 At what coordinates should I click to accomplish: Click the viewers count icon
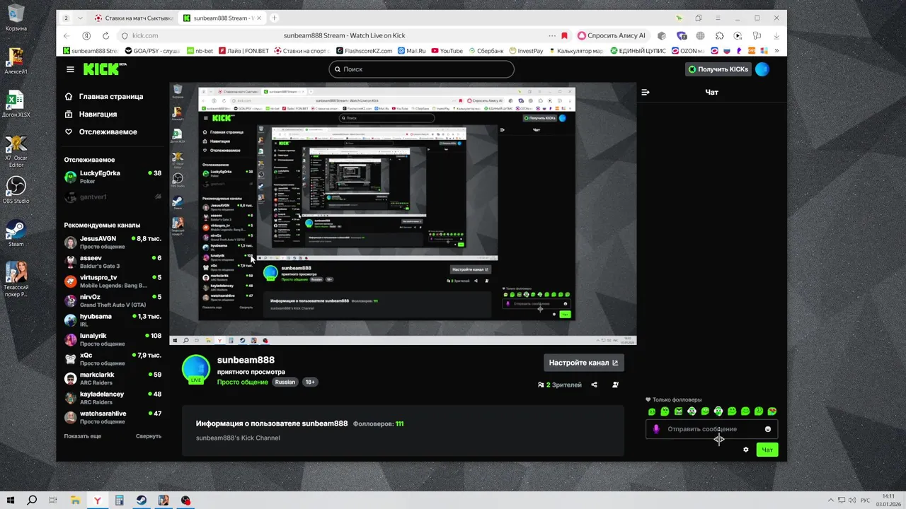[x=541, y=385]
